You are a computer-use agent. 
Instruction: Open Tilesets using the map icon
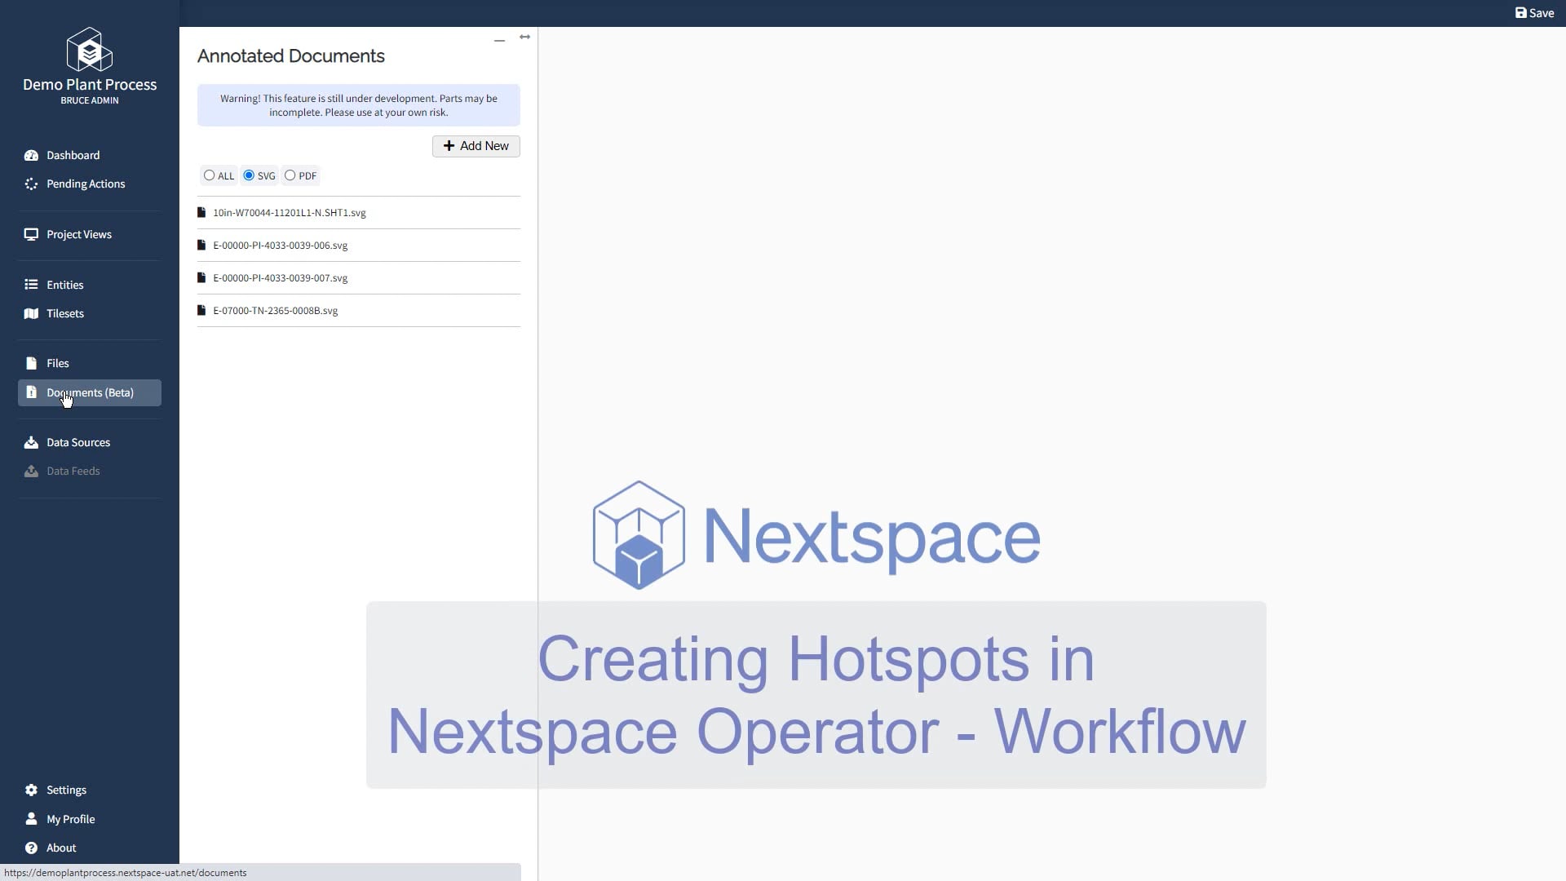pyautogui.click(x=30, y=313)
